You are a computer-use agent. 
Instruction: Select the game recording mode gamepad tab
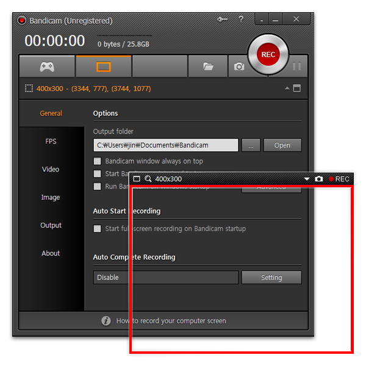pyautogui.click(x=47, y=66)
